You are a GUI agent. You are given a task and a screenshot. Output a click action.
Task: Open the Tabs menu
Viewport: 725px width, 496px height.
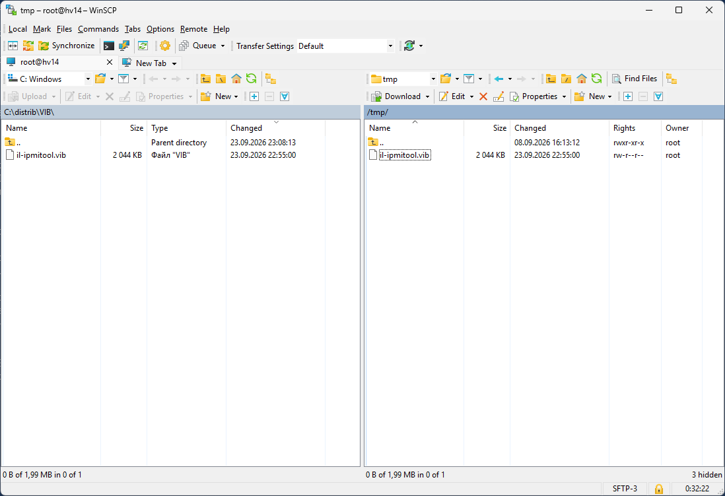[x=132, y=28]
